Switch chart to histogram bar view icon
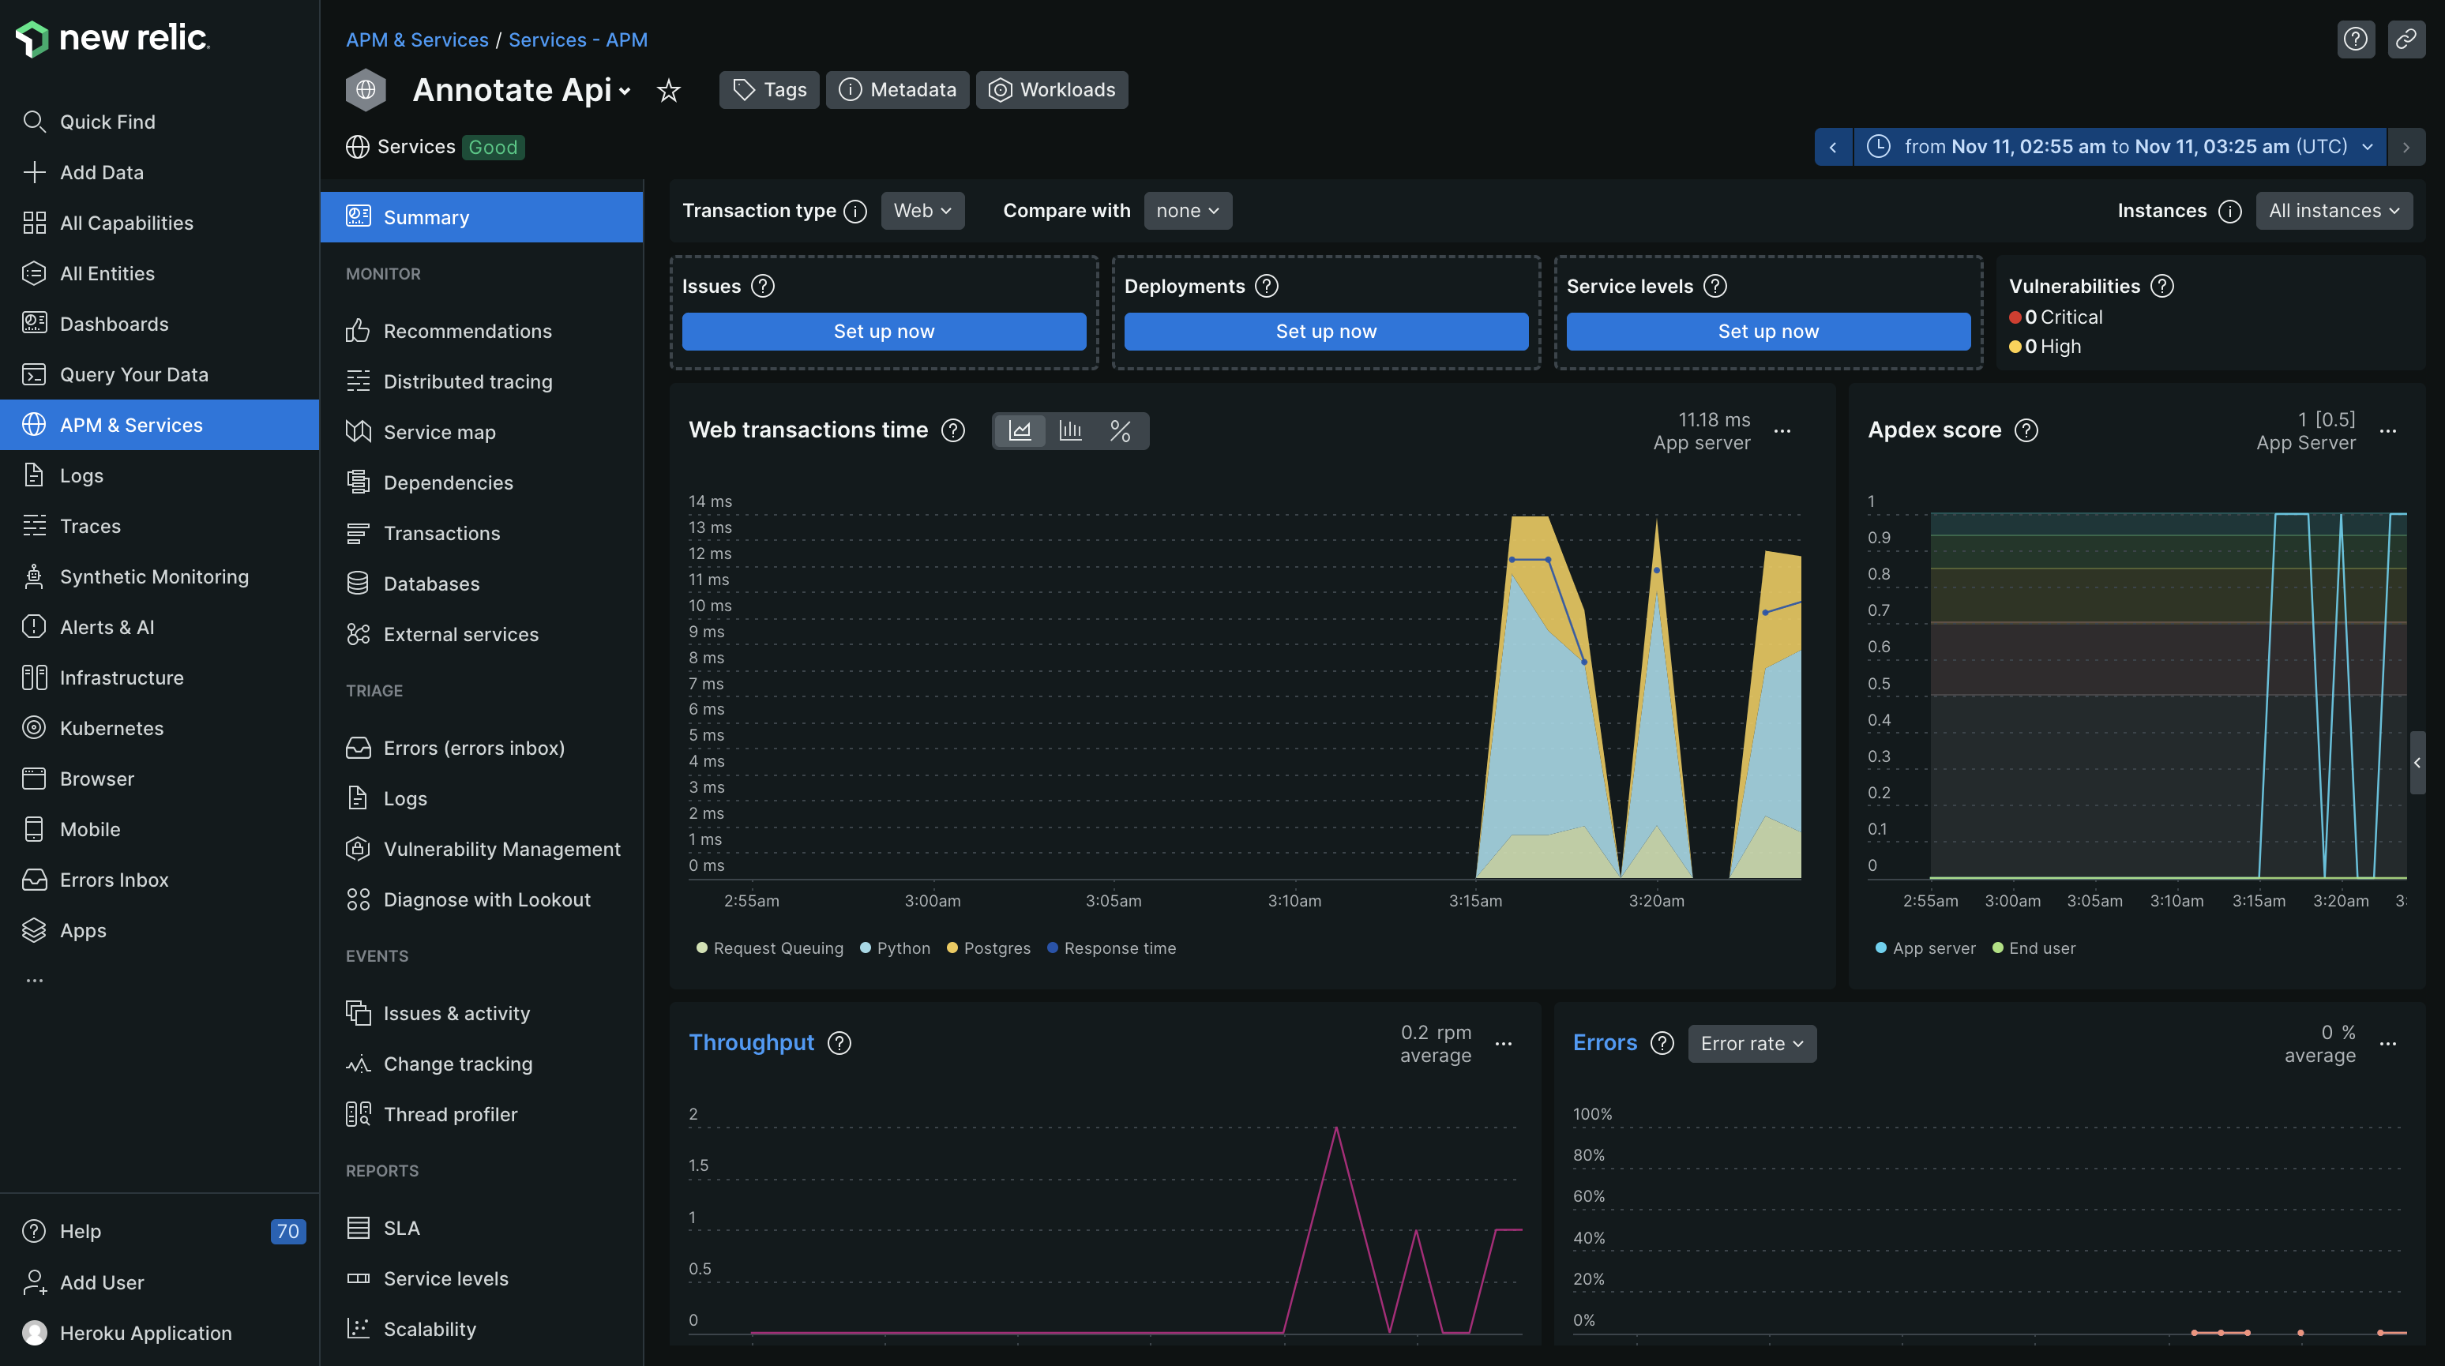Viewport: 2445px width, 1366px height. point(1069,431)
